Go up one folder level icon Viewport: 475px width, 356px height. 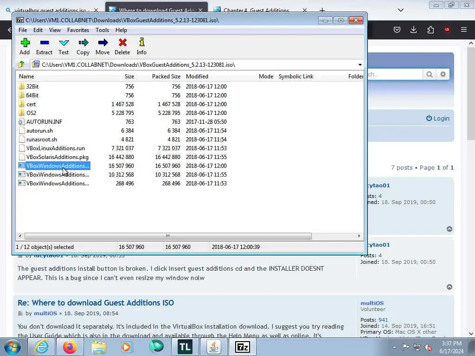[21, 64]
